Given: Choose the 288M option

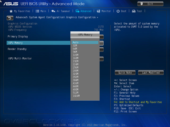Looking at the screenshot, I should (75, 71).
